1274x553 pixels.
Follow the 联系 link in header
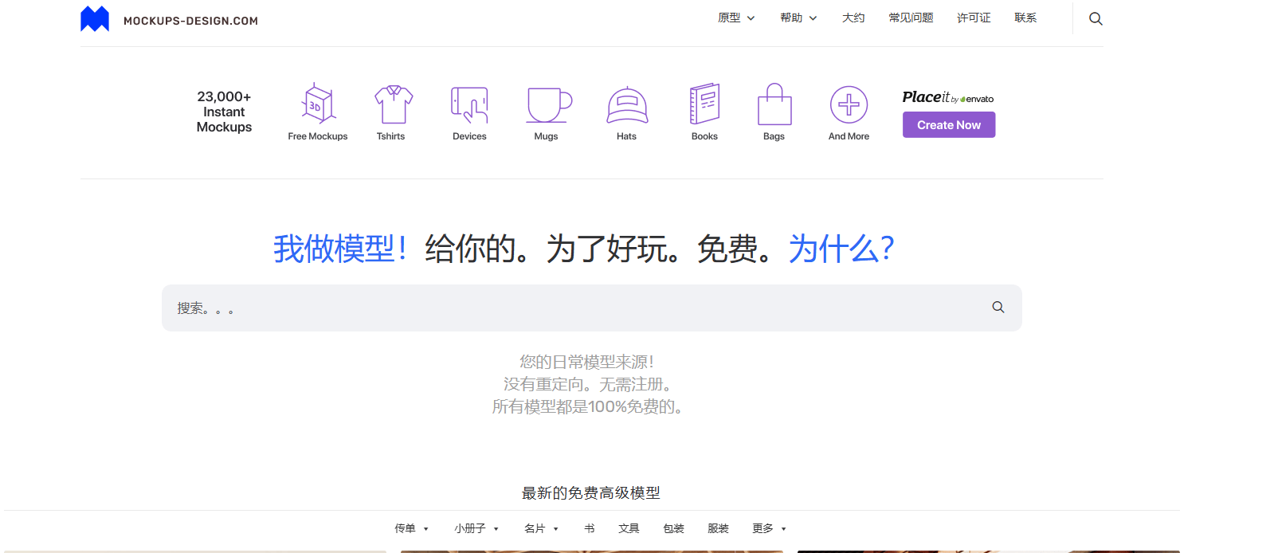tap(1025, 18)
